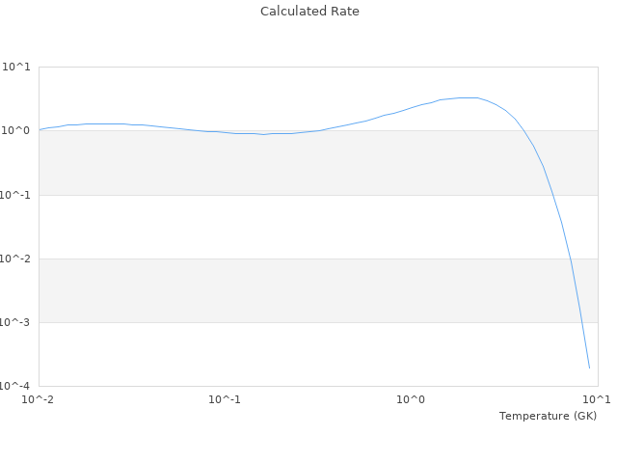Viewport: 617px width, 463px height.
Task: Click the gray band between 10^0 and 10^-1
Action: click(x=289, y=164)
